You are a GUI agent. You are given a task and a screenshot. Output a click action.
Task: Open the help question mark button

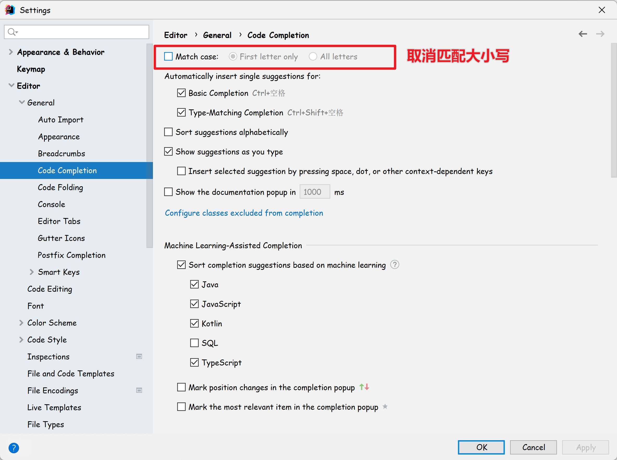point(14,448)
